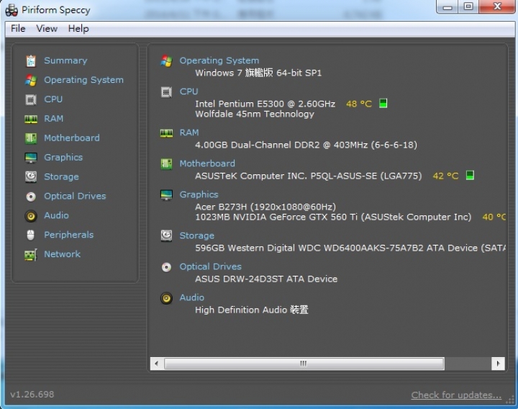Image resolution: width=518 pixels, height=409 pixels.
Task: Open the View menu
Action: point(47,28)
